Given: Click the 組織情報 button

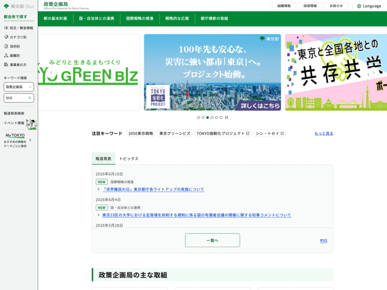Looking at the screenshot, I should coord(284,6).
